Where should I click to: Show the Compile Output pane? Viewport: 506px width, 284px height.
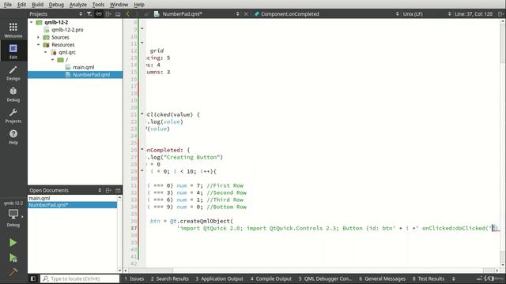[270, 278]
